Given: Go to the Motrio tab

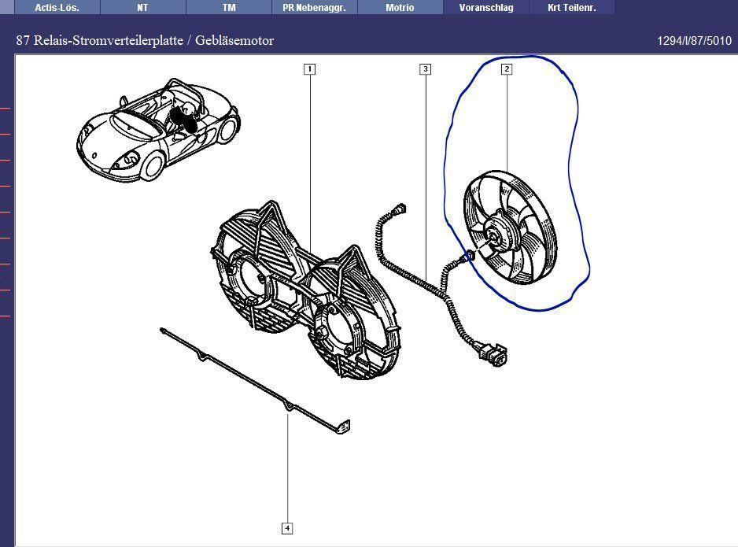Looking at the screenshot, I should 400,8.
